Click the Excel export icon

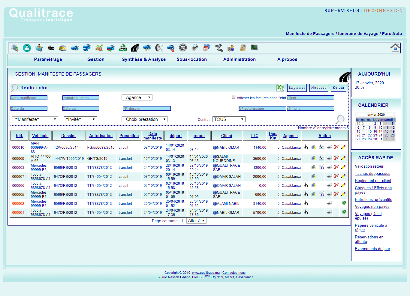pos(280,88)
